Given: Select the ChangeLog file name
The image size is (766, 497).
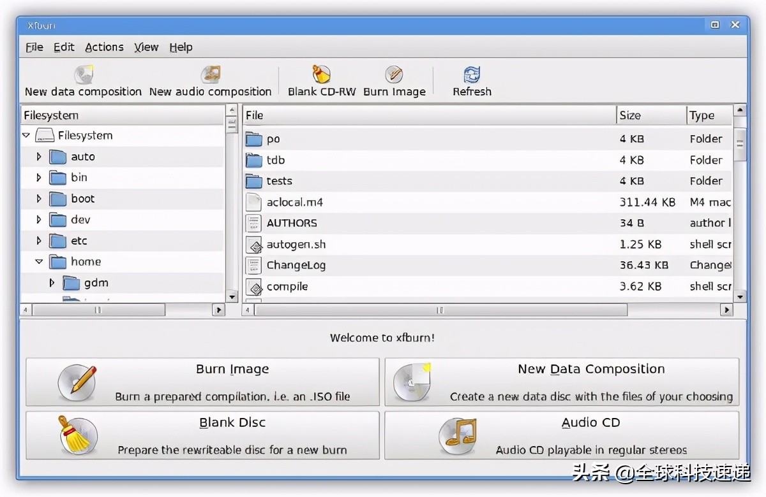Looking at the screenshot, I should pyautogui.click(x=296, y=265).
